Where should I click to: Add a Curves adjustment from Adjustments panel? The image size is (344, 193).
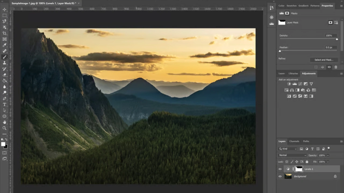click(300, 84)
